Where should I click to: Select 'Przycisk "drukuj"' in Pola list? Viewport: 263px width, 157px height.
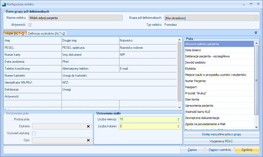pyautogui.click(x=219, y=93)
